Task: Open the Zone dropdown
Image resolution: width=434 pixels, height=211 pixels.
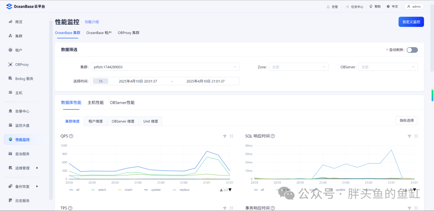Action: click(299, 67)
